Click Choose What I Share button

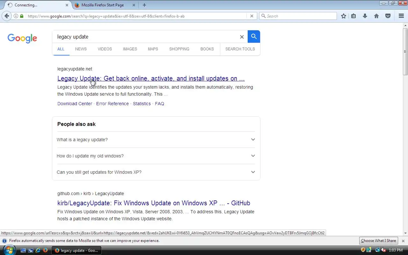[x=378, y=241]
